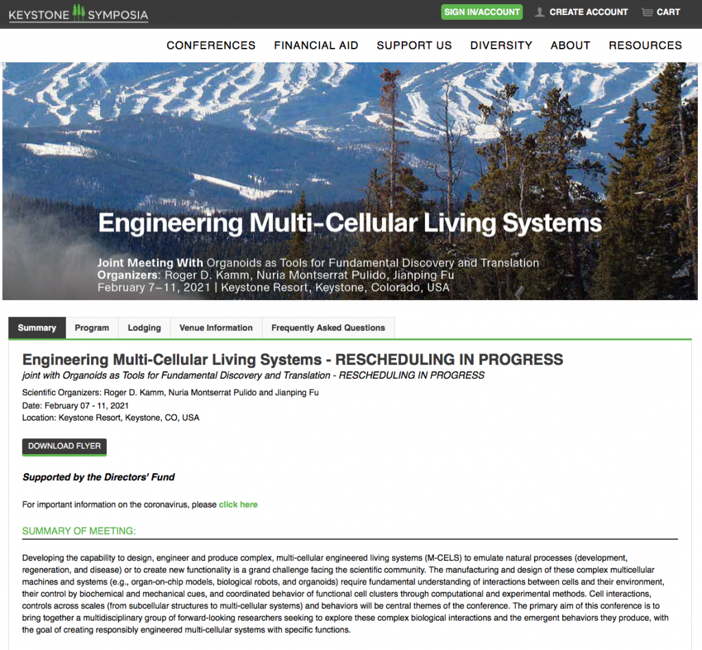The width and height of the screenshot is (702, 650).
Task: Click heading with 'RESCHEDULING IN PROGRESS'
Action: tap(293, 360)
